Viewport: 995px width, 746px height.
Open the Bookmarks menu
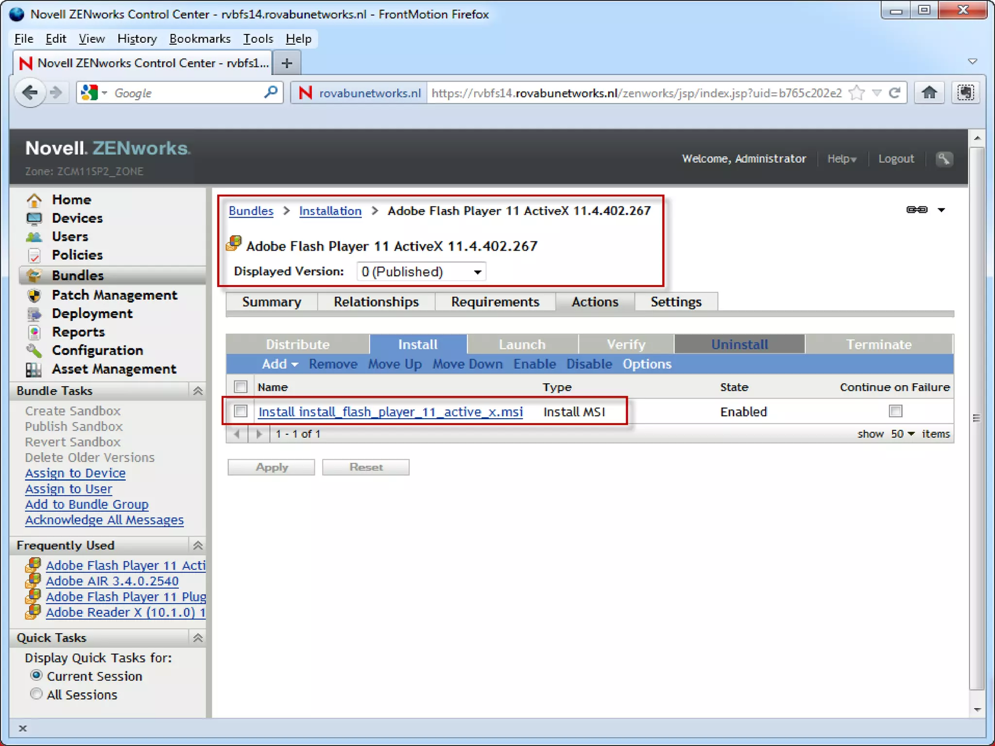tap(200, 39)
